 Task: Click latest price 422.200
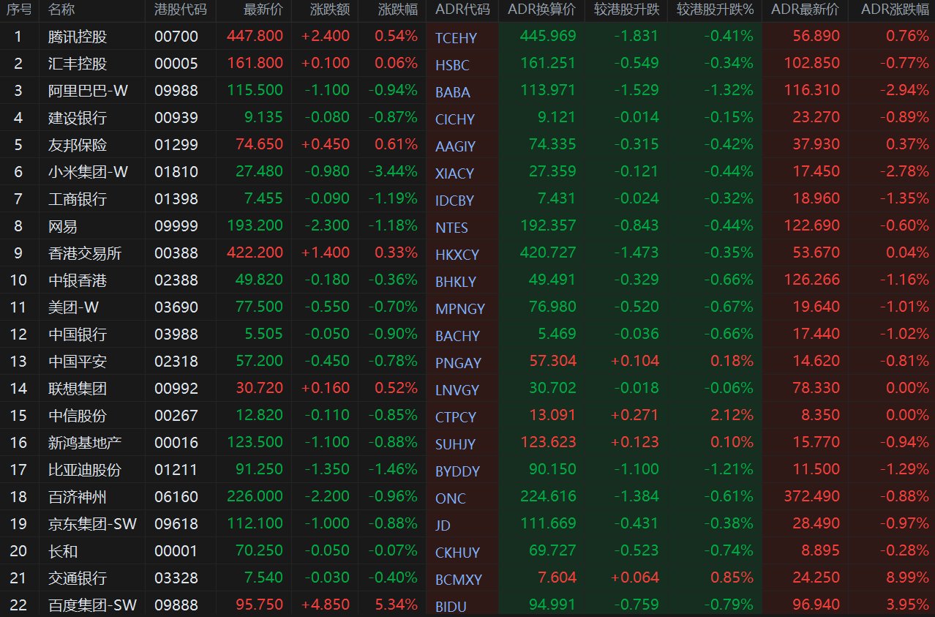pos(255,253)
